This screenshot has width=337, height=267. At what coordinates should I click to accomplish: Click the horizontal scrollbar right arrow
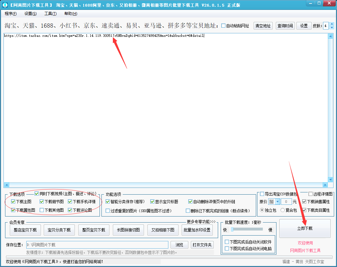click(x=325, y=185)
